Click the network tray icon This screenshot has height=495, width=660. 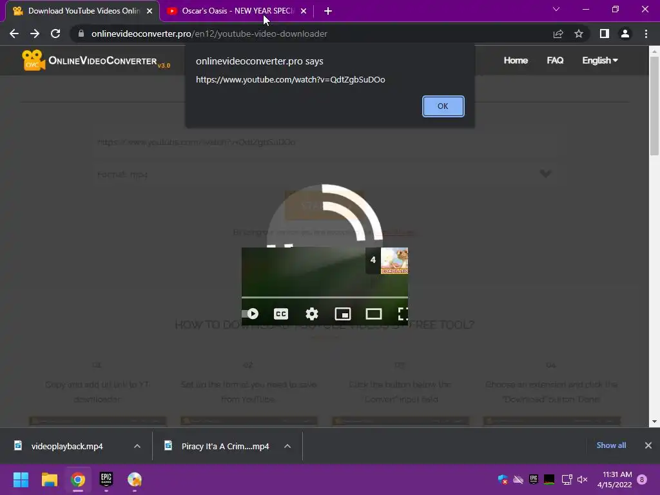pyautogui.click(x=567, y=480)
